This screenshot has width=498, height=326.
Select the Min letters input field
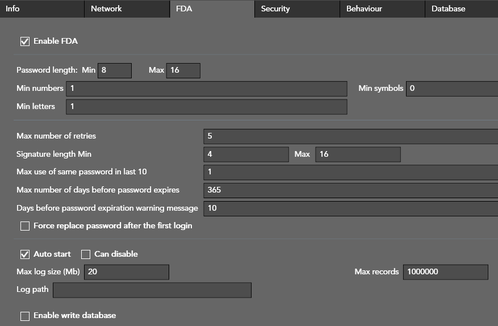206,107
